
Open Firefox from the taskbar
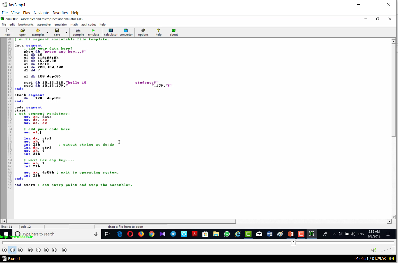[141, 234]
